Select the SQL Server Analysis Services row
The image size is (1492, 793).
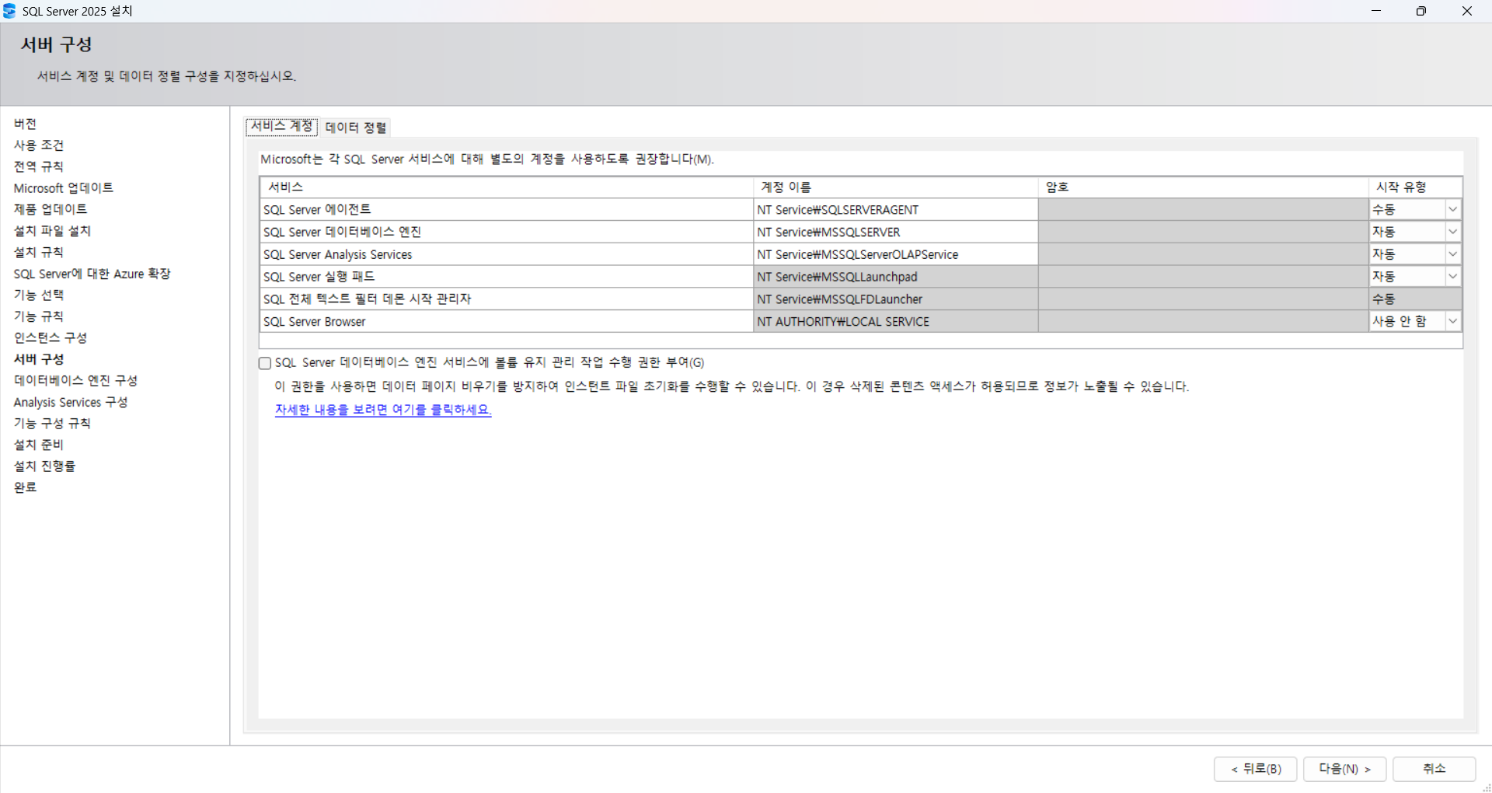click(x=506, y=254)
